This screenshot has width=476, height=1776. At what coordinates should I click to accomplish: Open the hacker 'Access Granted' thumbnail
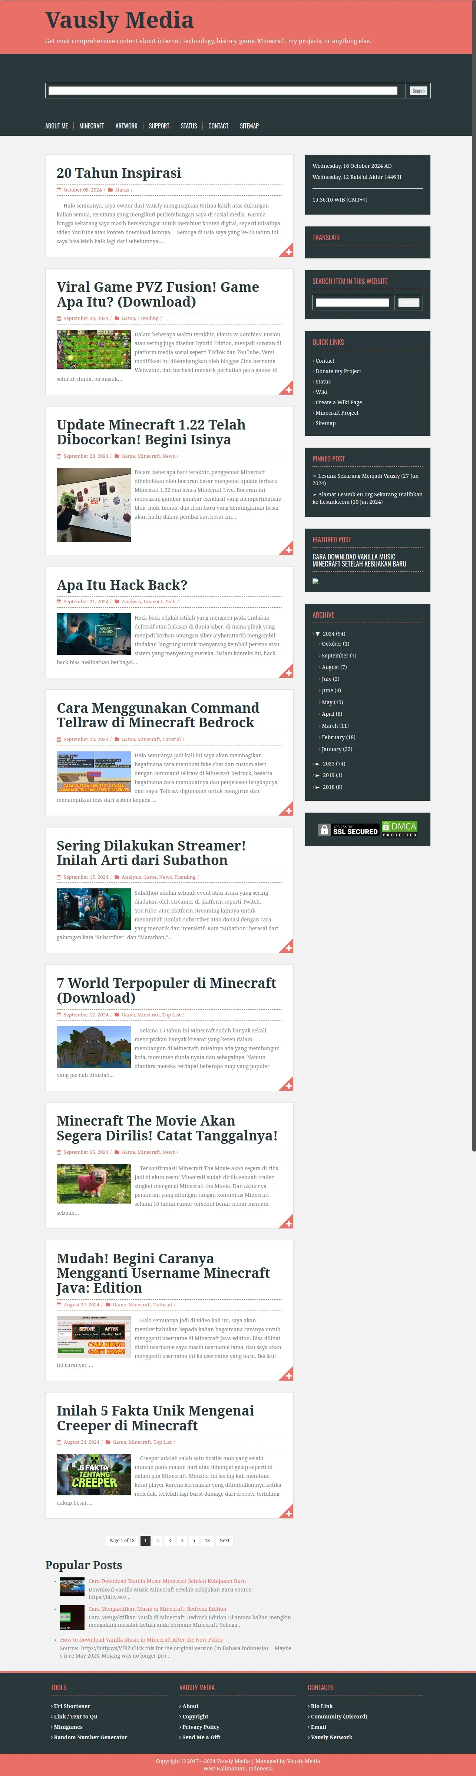pyautogui.click(x=94, y=634)
